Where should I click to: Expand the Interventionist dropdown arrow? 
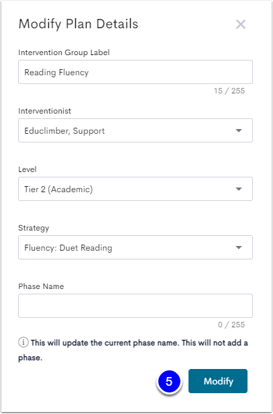pyautogui.click(x=239, y=130)
